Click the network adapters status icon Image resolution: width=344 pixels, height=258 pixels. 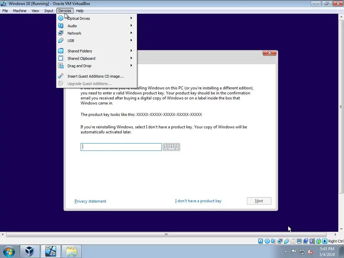(280, 241)
